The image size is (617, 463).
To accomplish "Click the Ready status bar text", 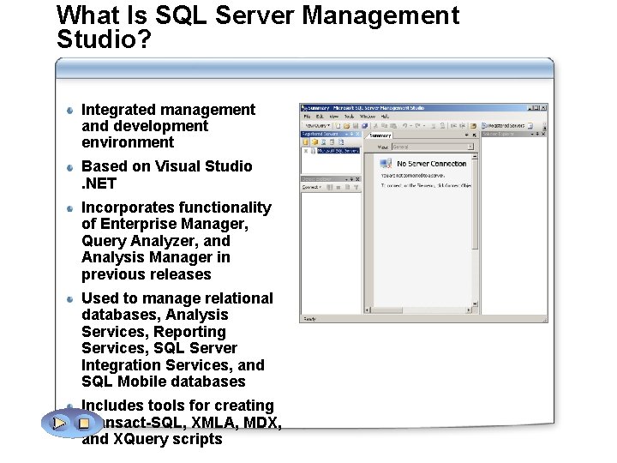I will click(x=309, y=319).
